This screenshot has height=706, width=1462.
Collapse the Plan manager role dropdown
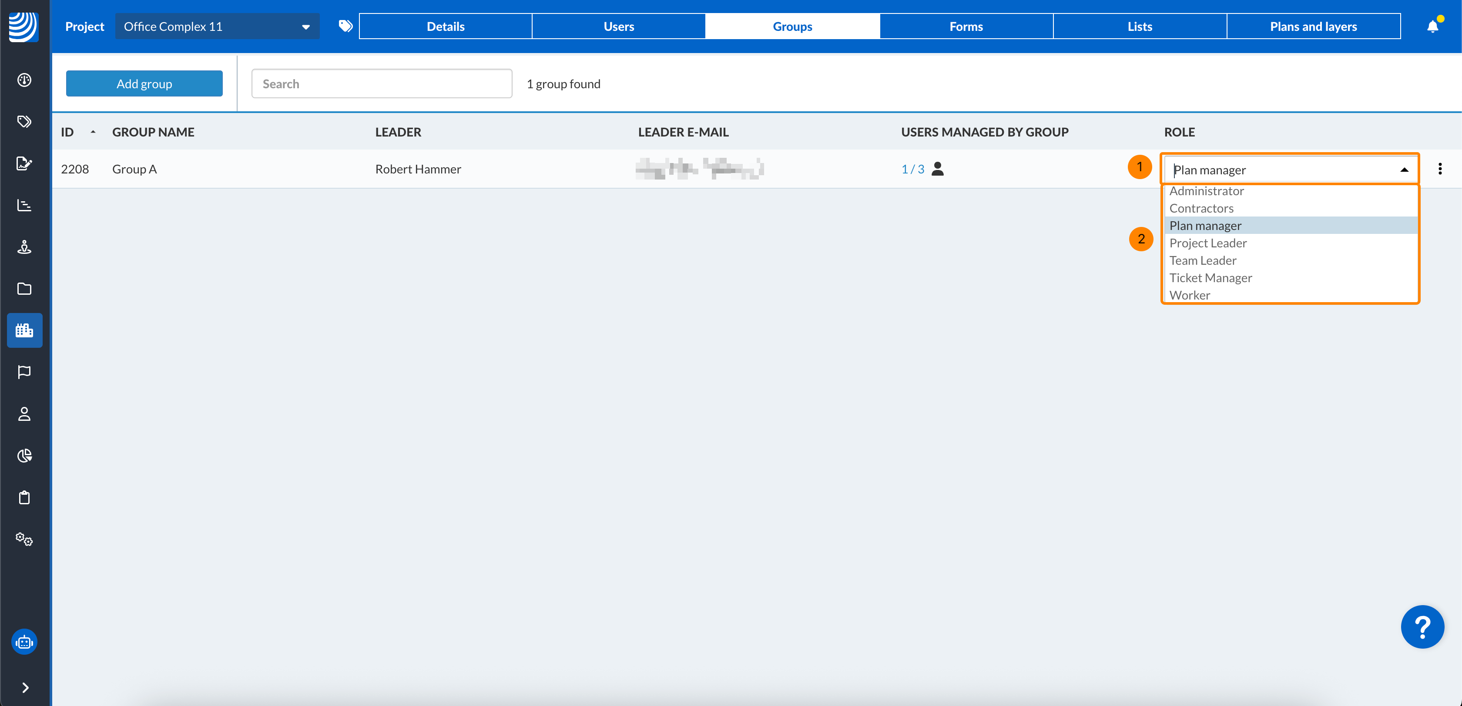pyautogui.click(x=1404, y=170)
